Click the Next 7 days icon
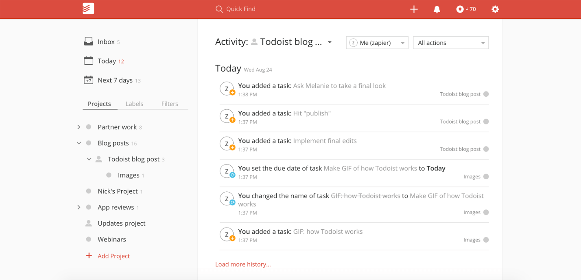This screenshot has width=581, height=280. [88, 80]
